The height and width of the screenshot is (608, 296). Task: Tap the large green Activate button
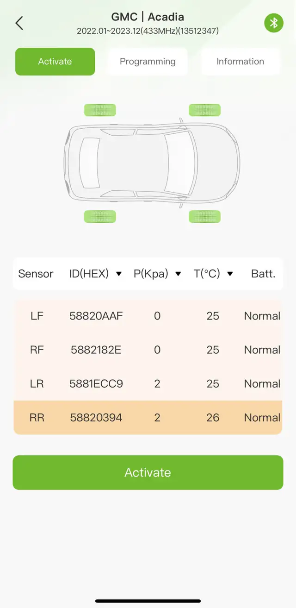click(x=148, y=472)
